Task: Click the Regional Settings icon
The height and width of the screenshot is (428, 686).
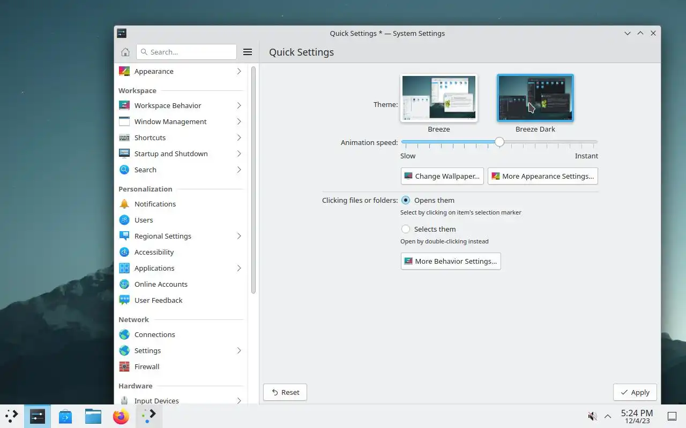Action: 124,236
